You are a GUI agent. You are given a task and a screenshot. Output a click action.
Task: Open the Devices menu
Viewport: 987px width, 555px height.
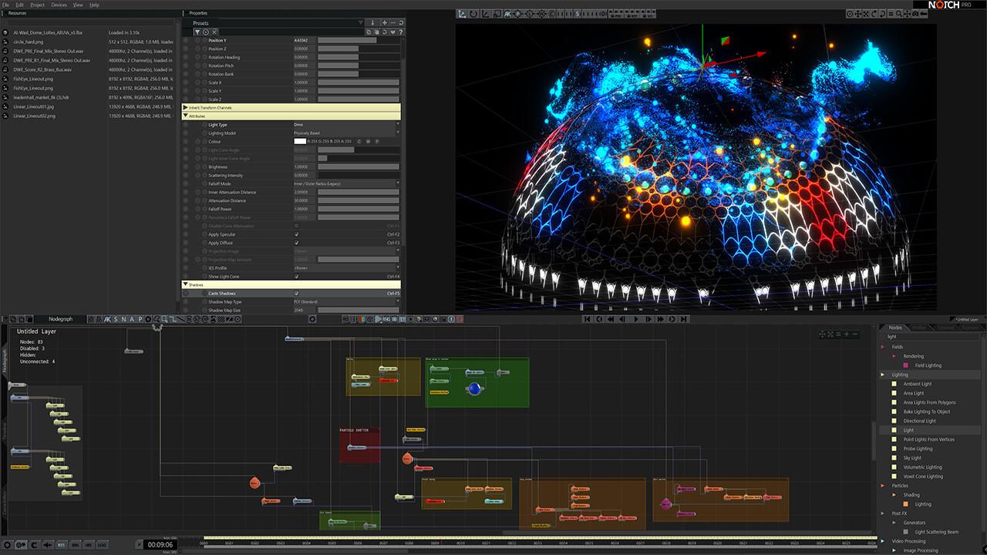59,5
